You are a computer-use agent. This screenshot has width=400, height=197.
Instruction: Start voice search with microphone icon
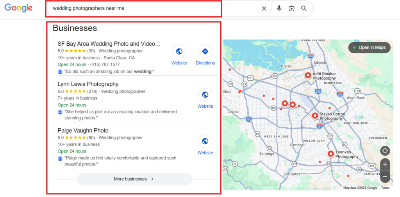pyautogui.click(x=279, y=9)
